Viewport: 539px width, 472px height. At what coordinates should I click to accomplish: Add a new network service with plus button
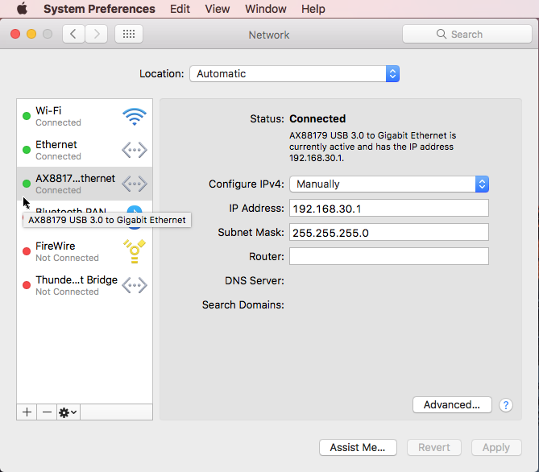27,412
